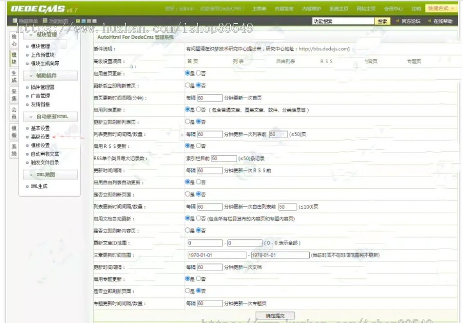Select 是 for 更新立即刷新列表页
463x323 pixels.
187,121
